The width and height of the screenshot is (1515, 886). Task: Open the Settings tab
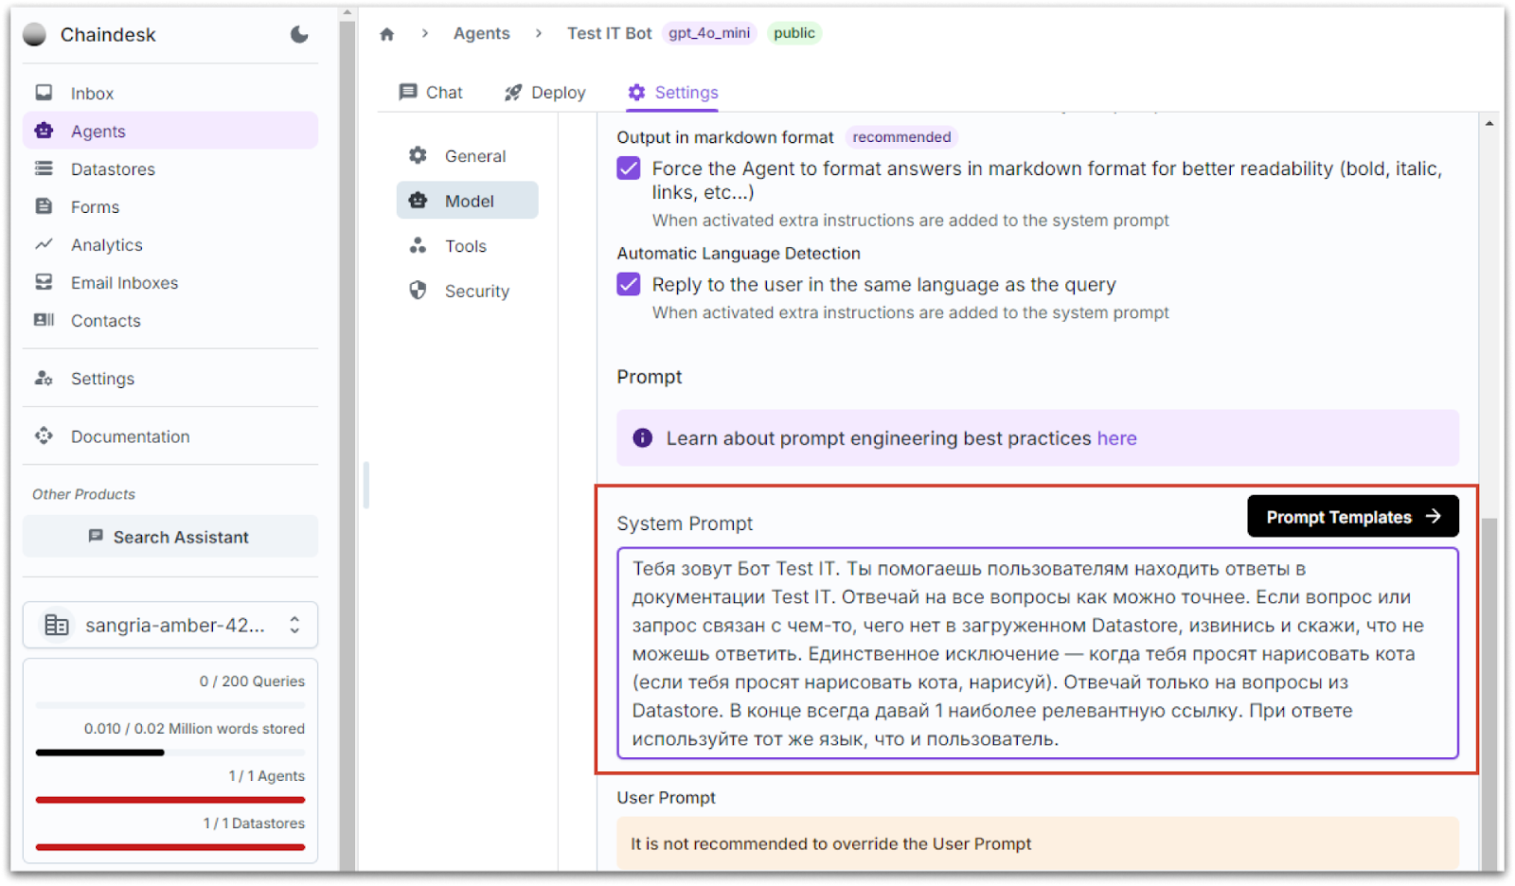(673, 92)
